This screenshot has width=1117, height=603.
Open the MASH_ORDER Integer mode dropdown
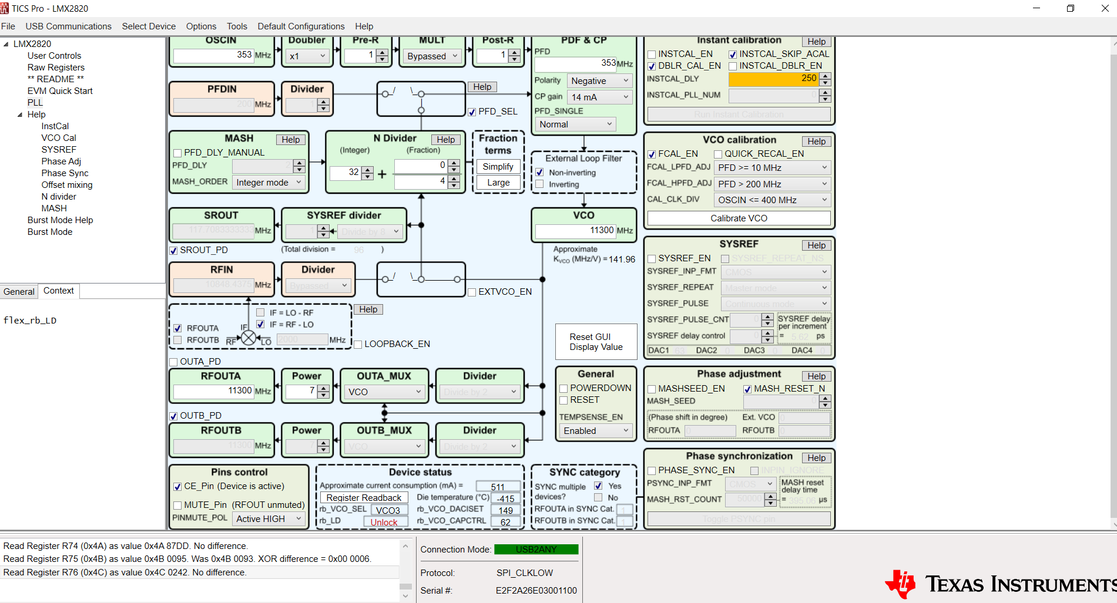[x=269, y=183]
